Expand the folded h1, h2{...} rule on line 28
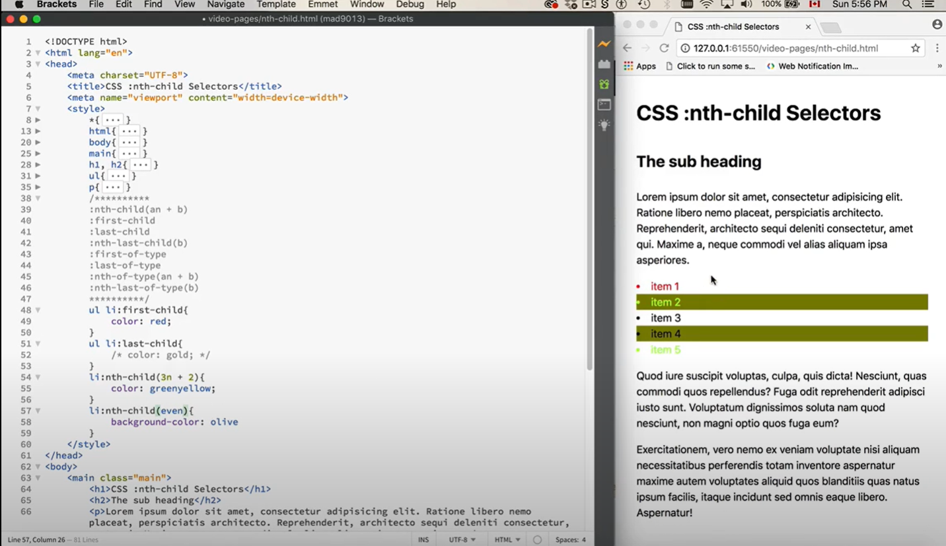 tap(38, 165)
